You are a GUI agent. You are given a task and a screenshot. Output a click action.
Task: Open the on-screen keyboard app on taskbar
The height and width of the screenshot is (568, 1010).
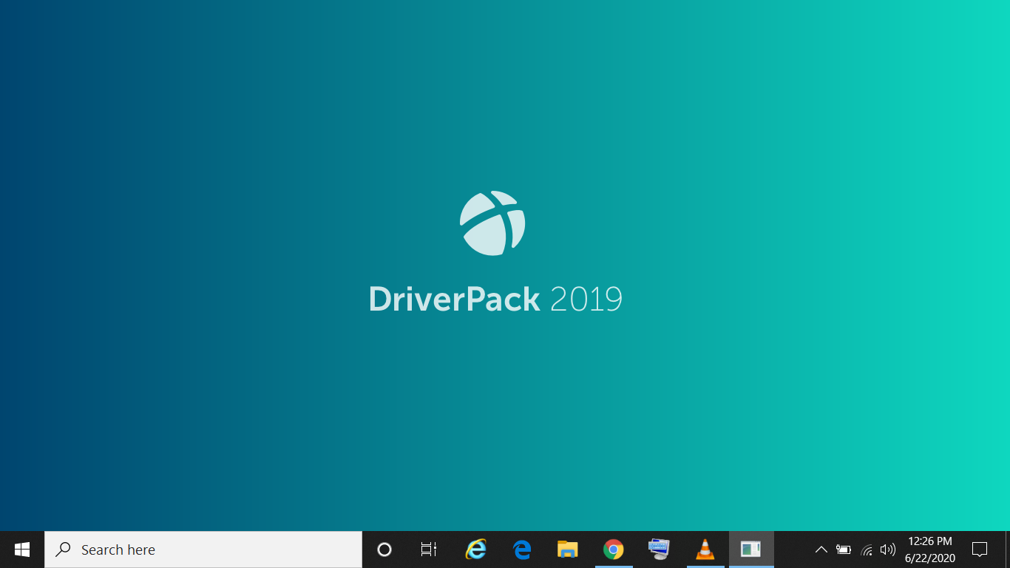tap(660, 550)
